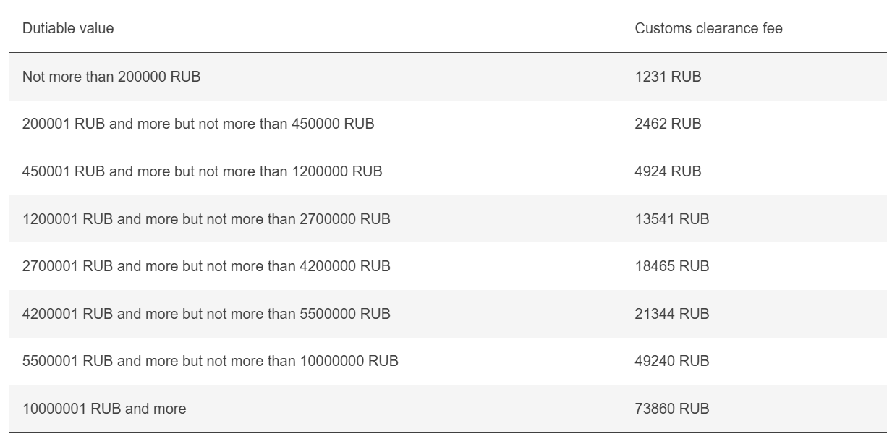The height and width of the screenshot is (439, 892).
Task: Click the row starting with 450001 RUB
Action: 202,171
